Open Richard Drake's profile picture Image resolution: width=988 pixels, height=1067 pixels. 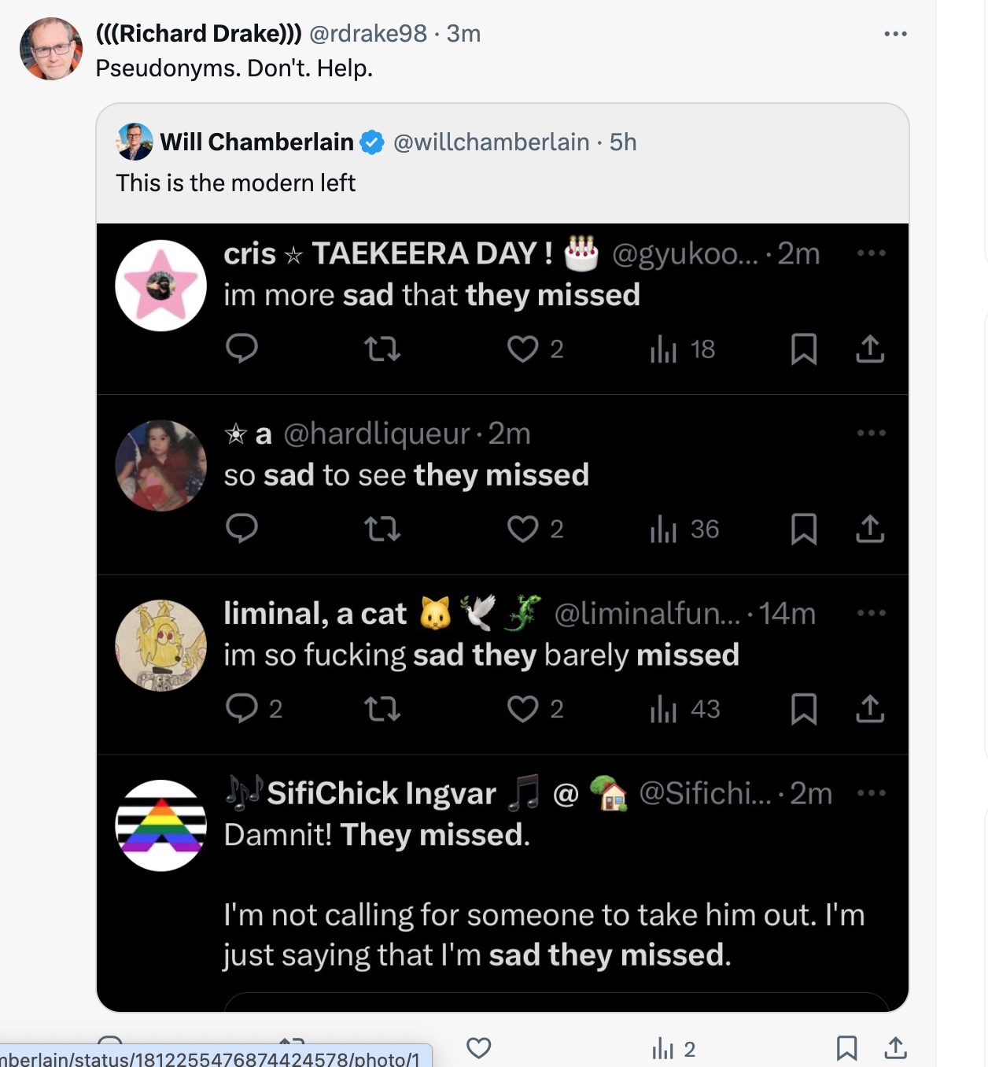click(51, 49)
